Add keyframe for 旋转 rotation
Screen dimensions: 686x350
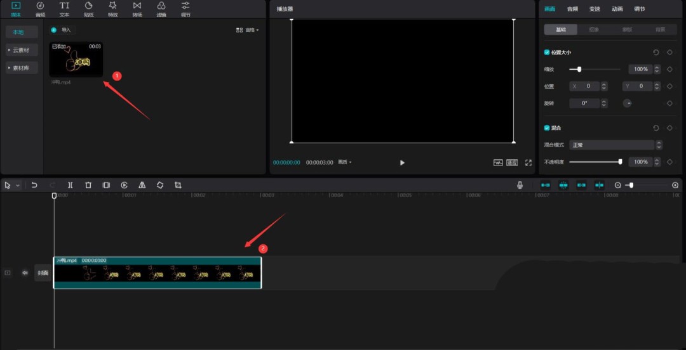point(669,103)
